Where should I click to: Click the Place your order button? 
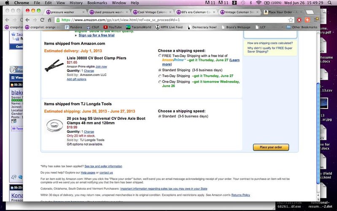click(271, 147)
